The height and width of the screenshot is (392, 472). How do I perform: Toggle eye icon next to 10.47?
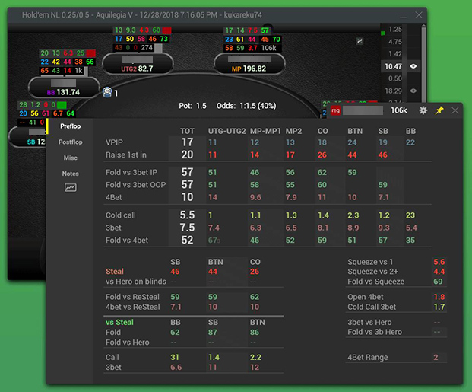[x=413, y=66]
